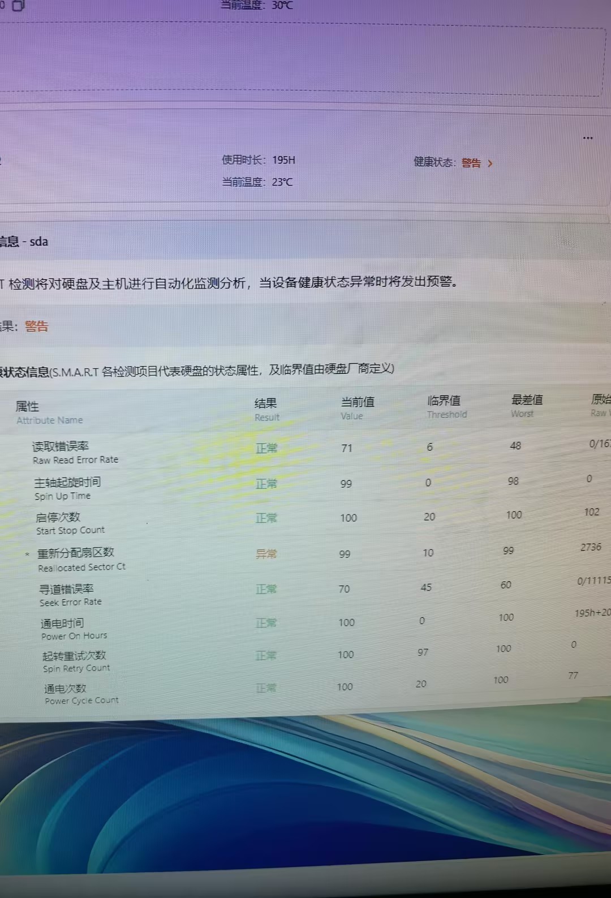Click the 临界值 Threshold column header
The height and width of the screenshot is (898, 611).
pyautogui.click(x=446, y=407)
